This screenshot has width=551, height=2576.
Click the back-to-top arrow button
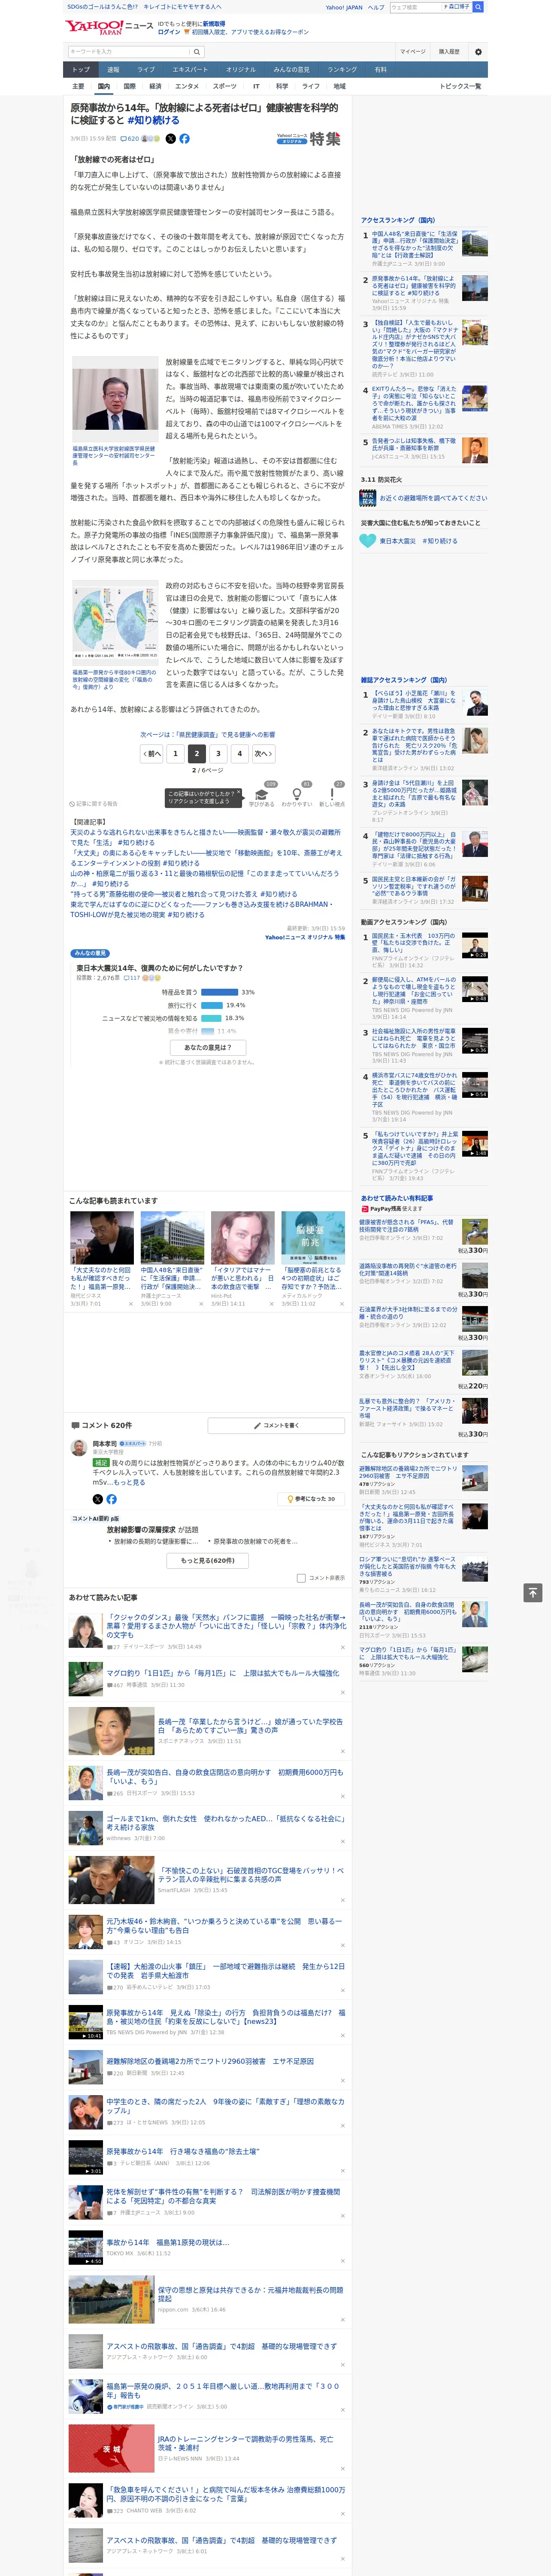click(x=533, y=1592)
